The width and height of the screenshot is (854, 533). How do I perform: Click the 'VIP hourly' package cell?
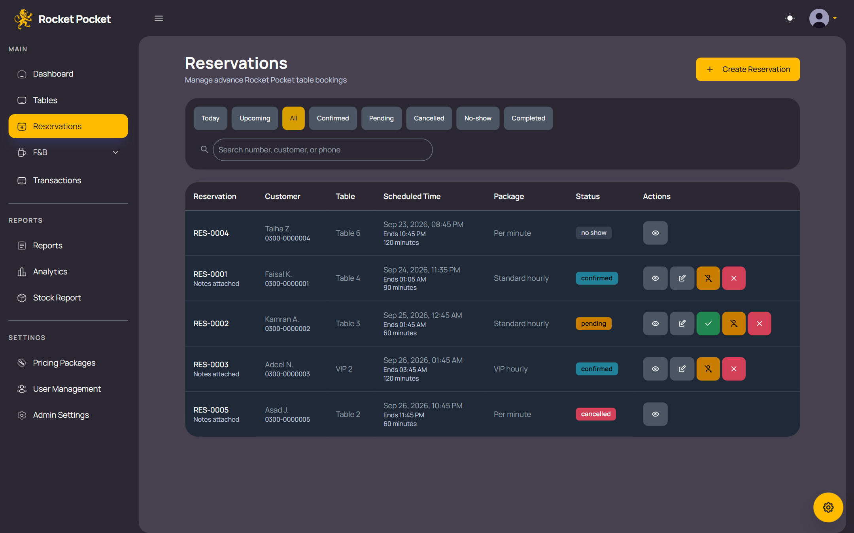[510, 369]
